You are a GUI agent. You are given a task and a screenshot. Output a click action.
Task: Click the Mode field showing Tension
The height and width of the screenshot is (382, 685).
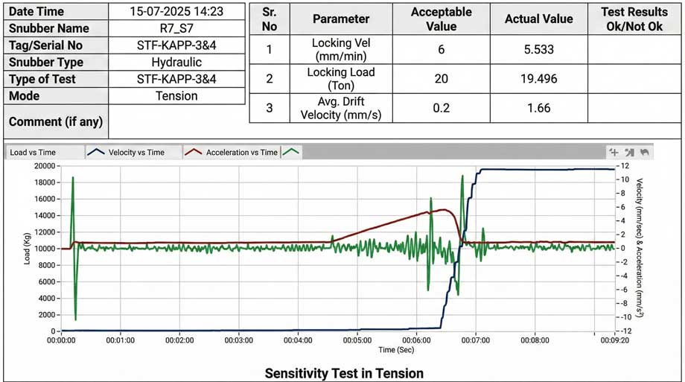(176, 96)
